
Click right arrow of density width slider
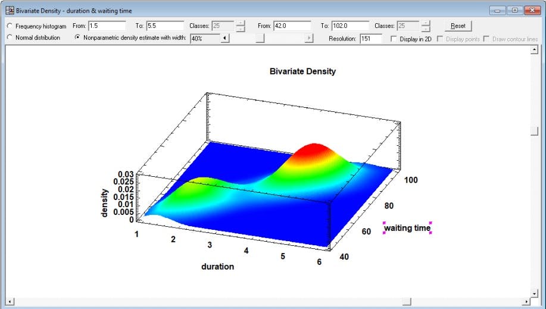pyautogui.click(x=308, y=38)
